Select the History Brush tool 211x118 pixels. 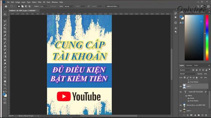tap(5, 49)
